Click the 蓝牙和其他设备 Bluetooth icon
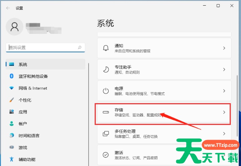This screenshot has width=241, height=166. click(11, 76)
